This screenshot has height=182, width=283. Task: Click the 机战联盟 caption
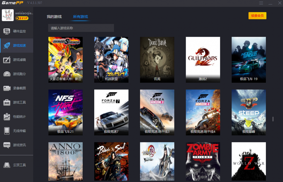click(x=111, y=79)
